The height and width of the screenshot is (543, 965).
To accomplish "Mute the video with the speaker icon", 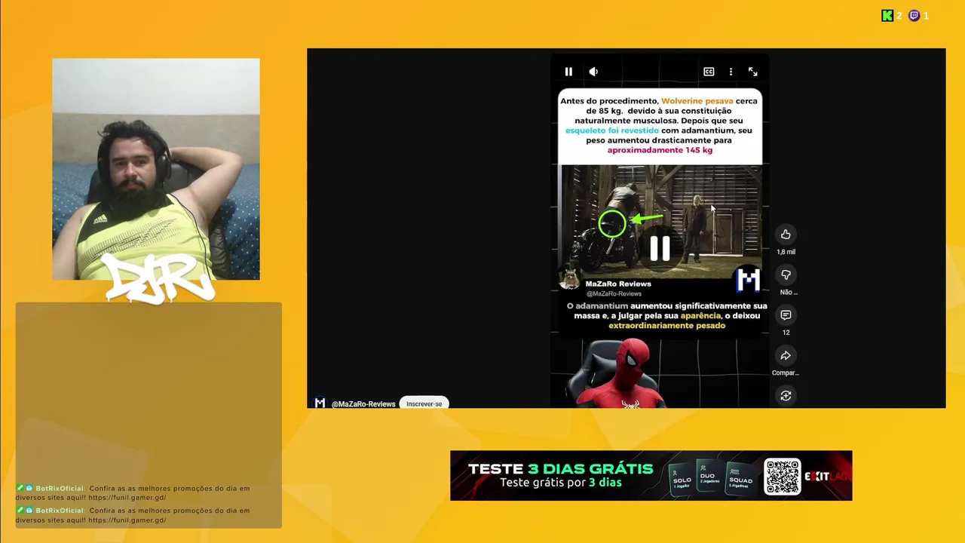I will click(593, 72).
